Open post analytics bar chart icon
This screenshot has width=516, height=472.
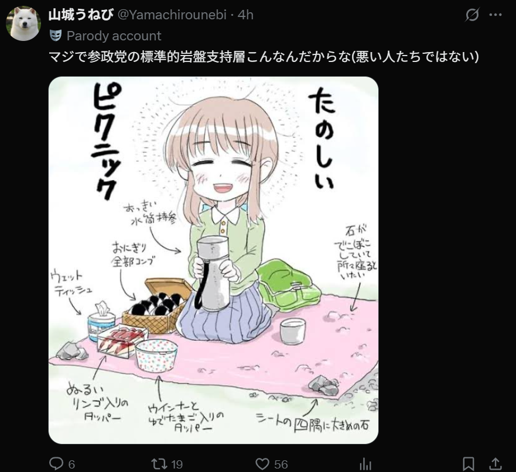pos(365,464)
